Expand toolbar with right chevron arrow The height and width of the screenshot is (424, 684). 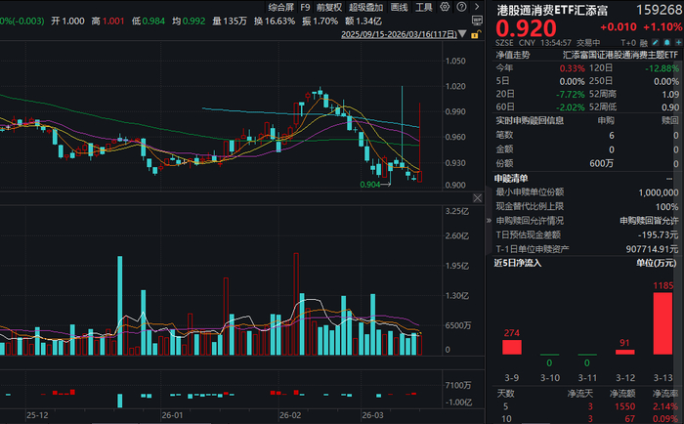pos(477,7)
